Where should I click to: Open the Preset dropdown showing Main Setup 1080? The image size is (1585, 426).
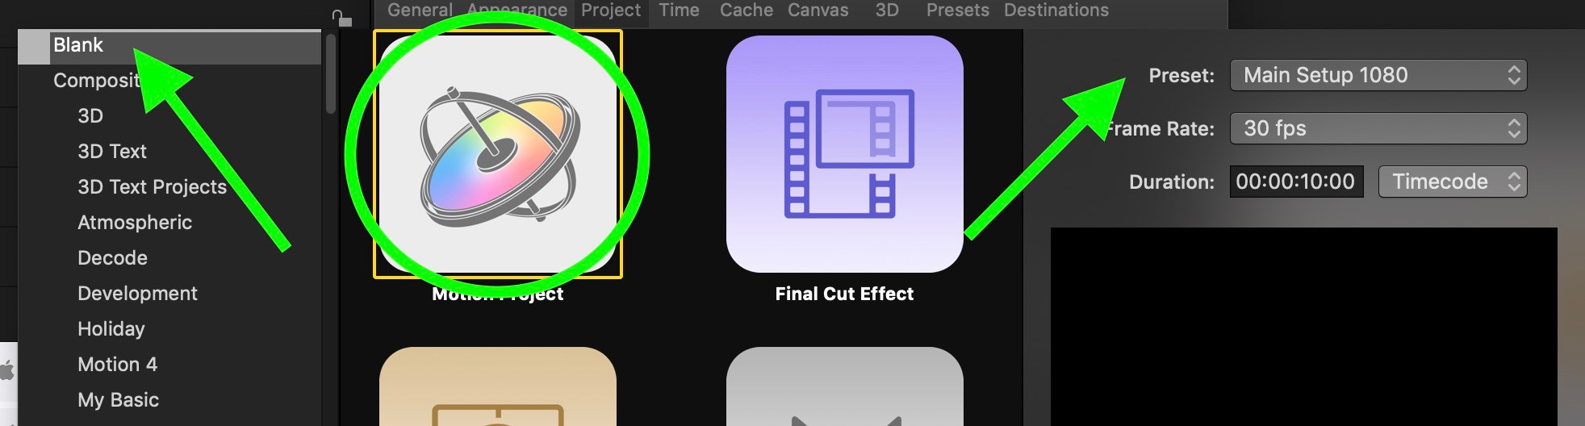(1378, 75)
